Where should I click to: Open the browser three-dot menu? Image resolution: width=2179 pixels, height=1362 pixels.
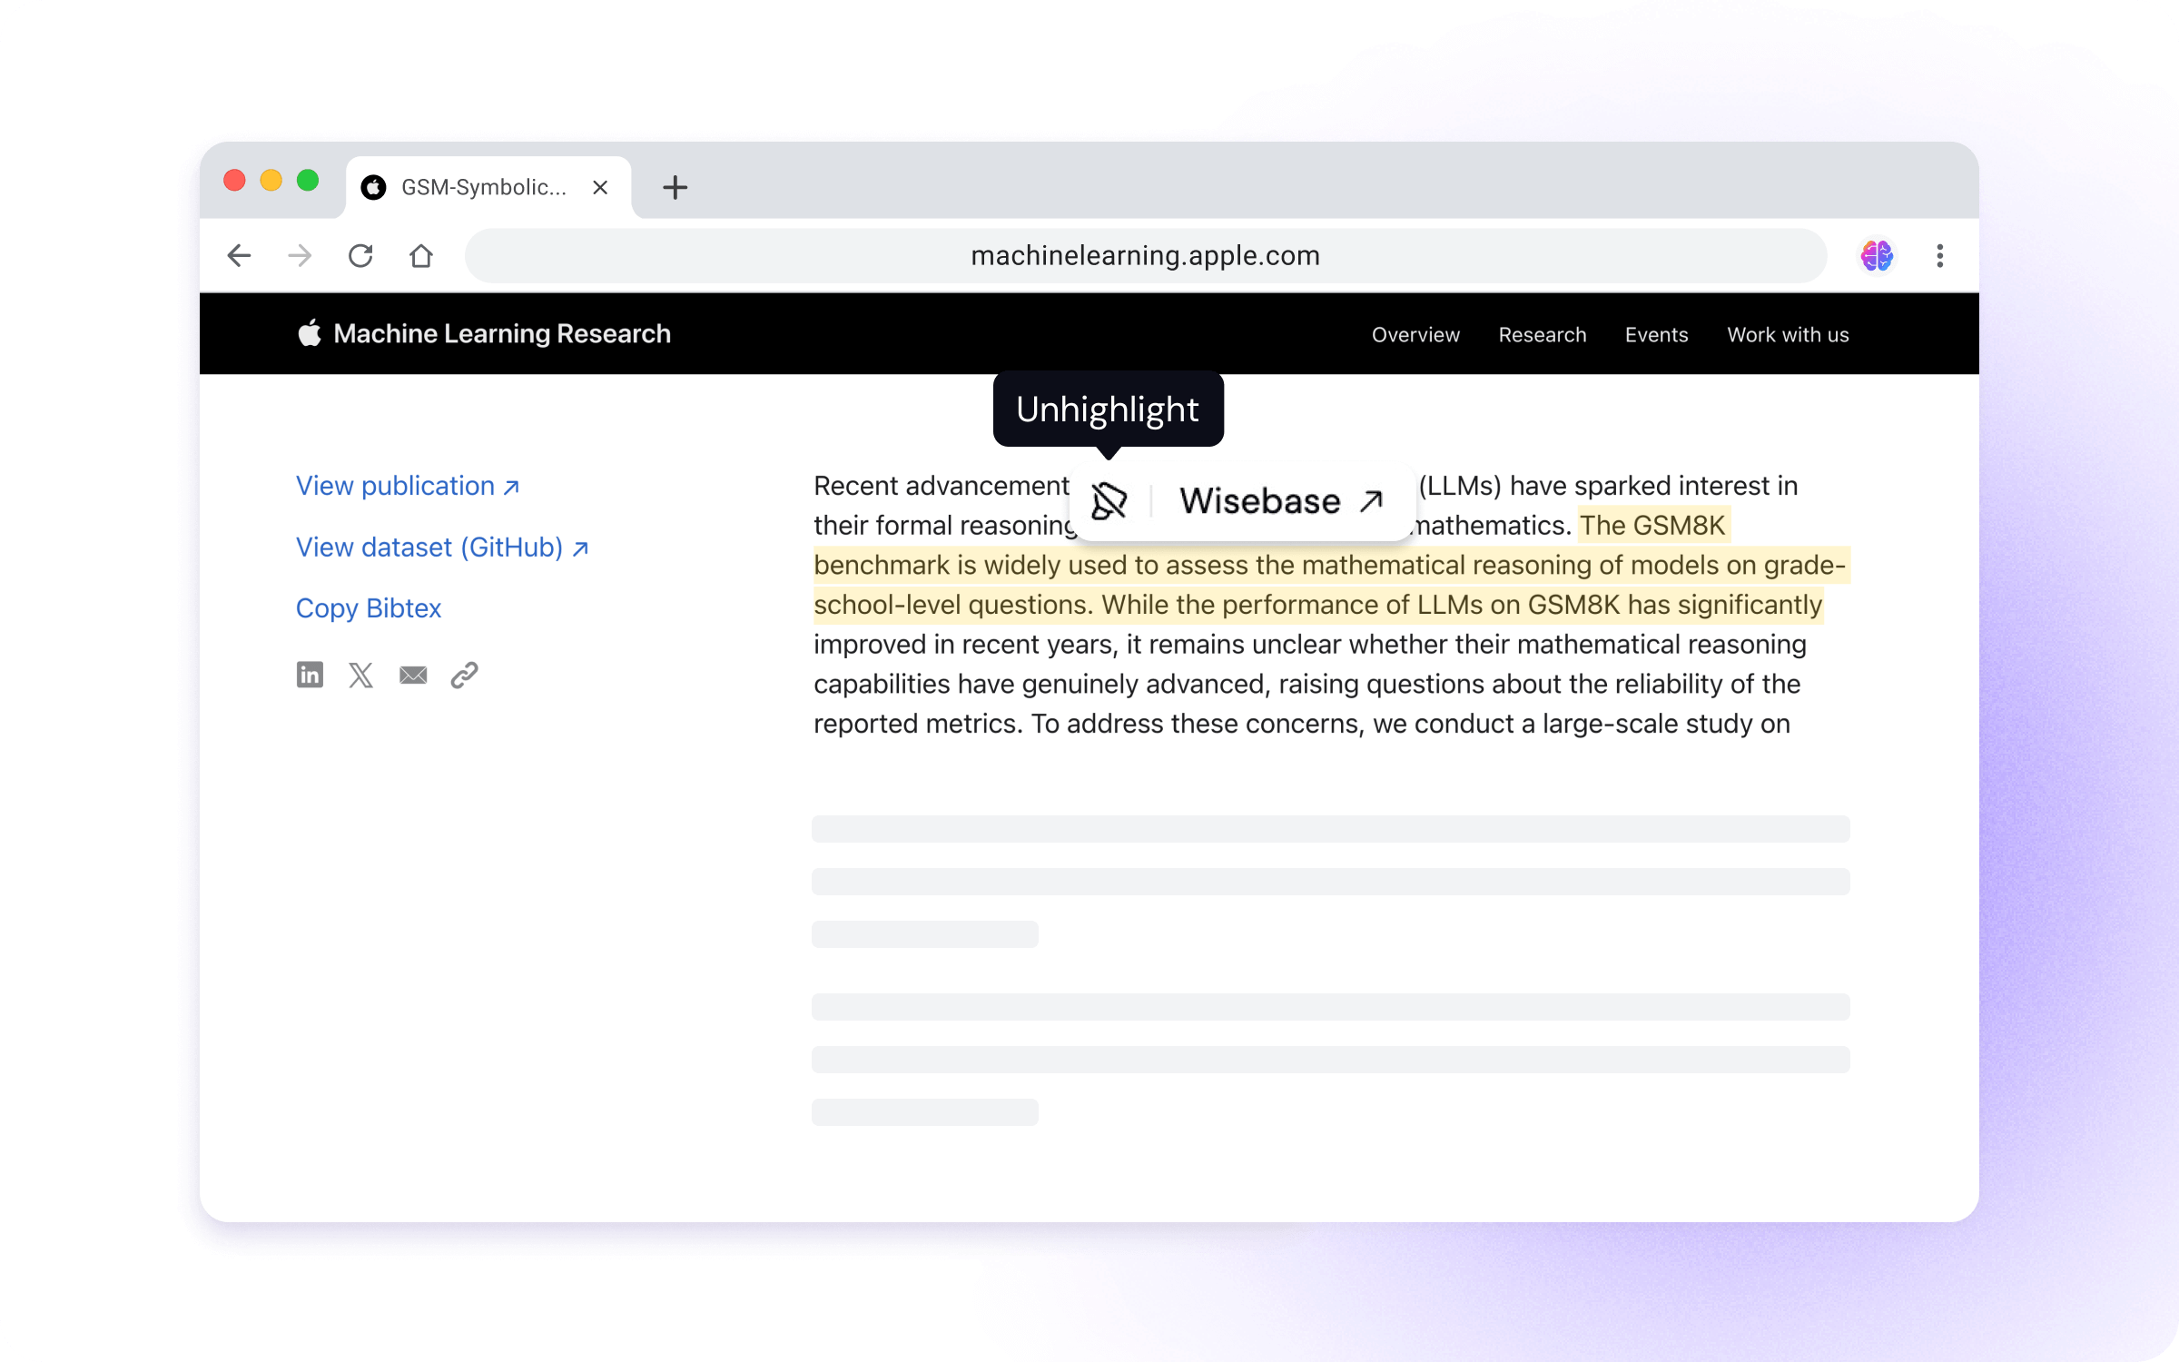1939,256
